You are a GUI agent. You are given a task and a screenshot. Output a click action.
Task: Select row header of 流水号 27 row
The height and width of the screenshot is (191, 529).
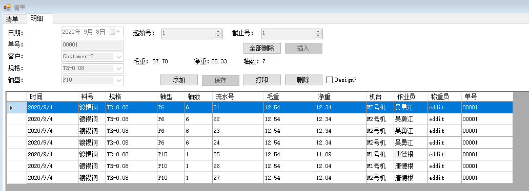pos(16,178)
